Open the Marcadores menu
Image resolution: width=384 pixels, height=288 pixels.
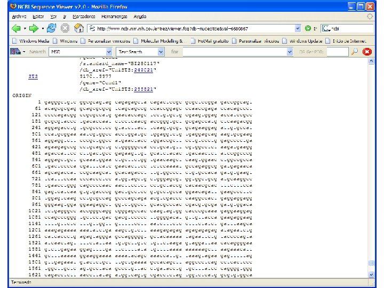84,17
